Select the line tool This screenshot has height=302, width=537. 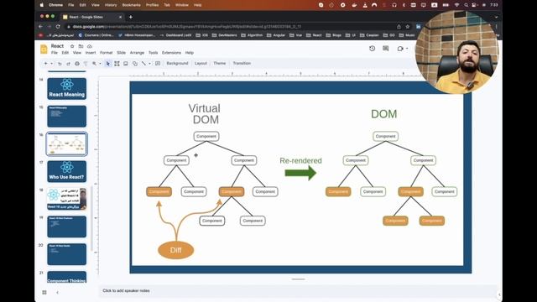143,64
